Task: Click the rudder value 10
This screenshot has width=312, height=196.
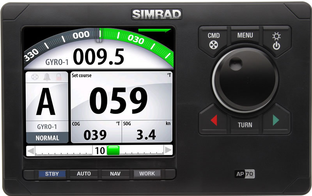Action: point(100,151)
